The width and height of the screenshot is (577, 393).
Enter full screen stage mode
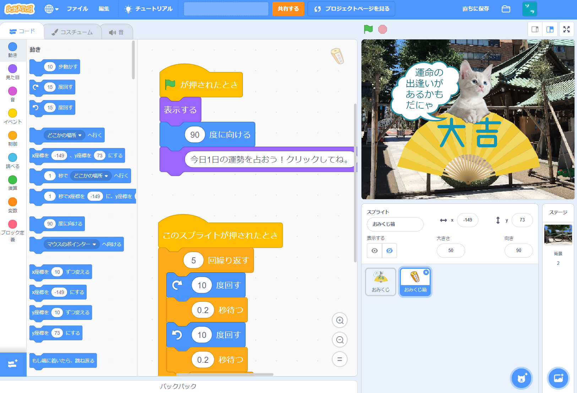point(566,29)
